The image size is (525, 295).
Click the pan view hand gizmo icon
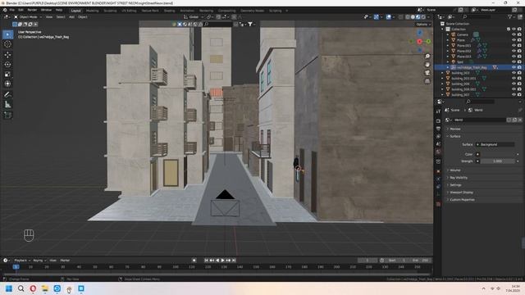click(427, 65)
